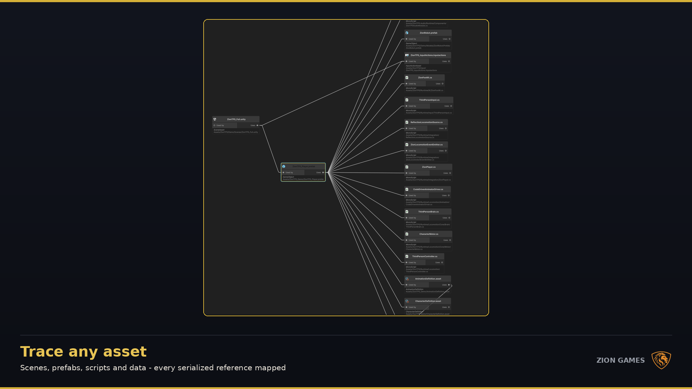The image size is (692, 389).
Task: Click the prefab cube icon on ZionRobot.prefab node
Action: [x=407, y=33]
